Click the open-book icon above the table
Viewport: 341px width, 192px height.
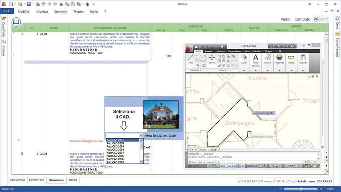[16, 22]
